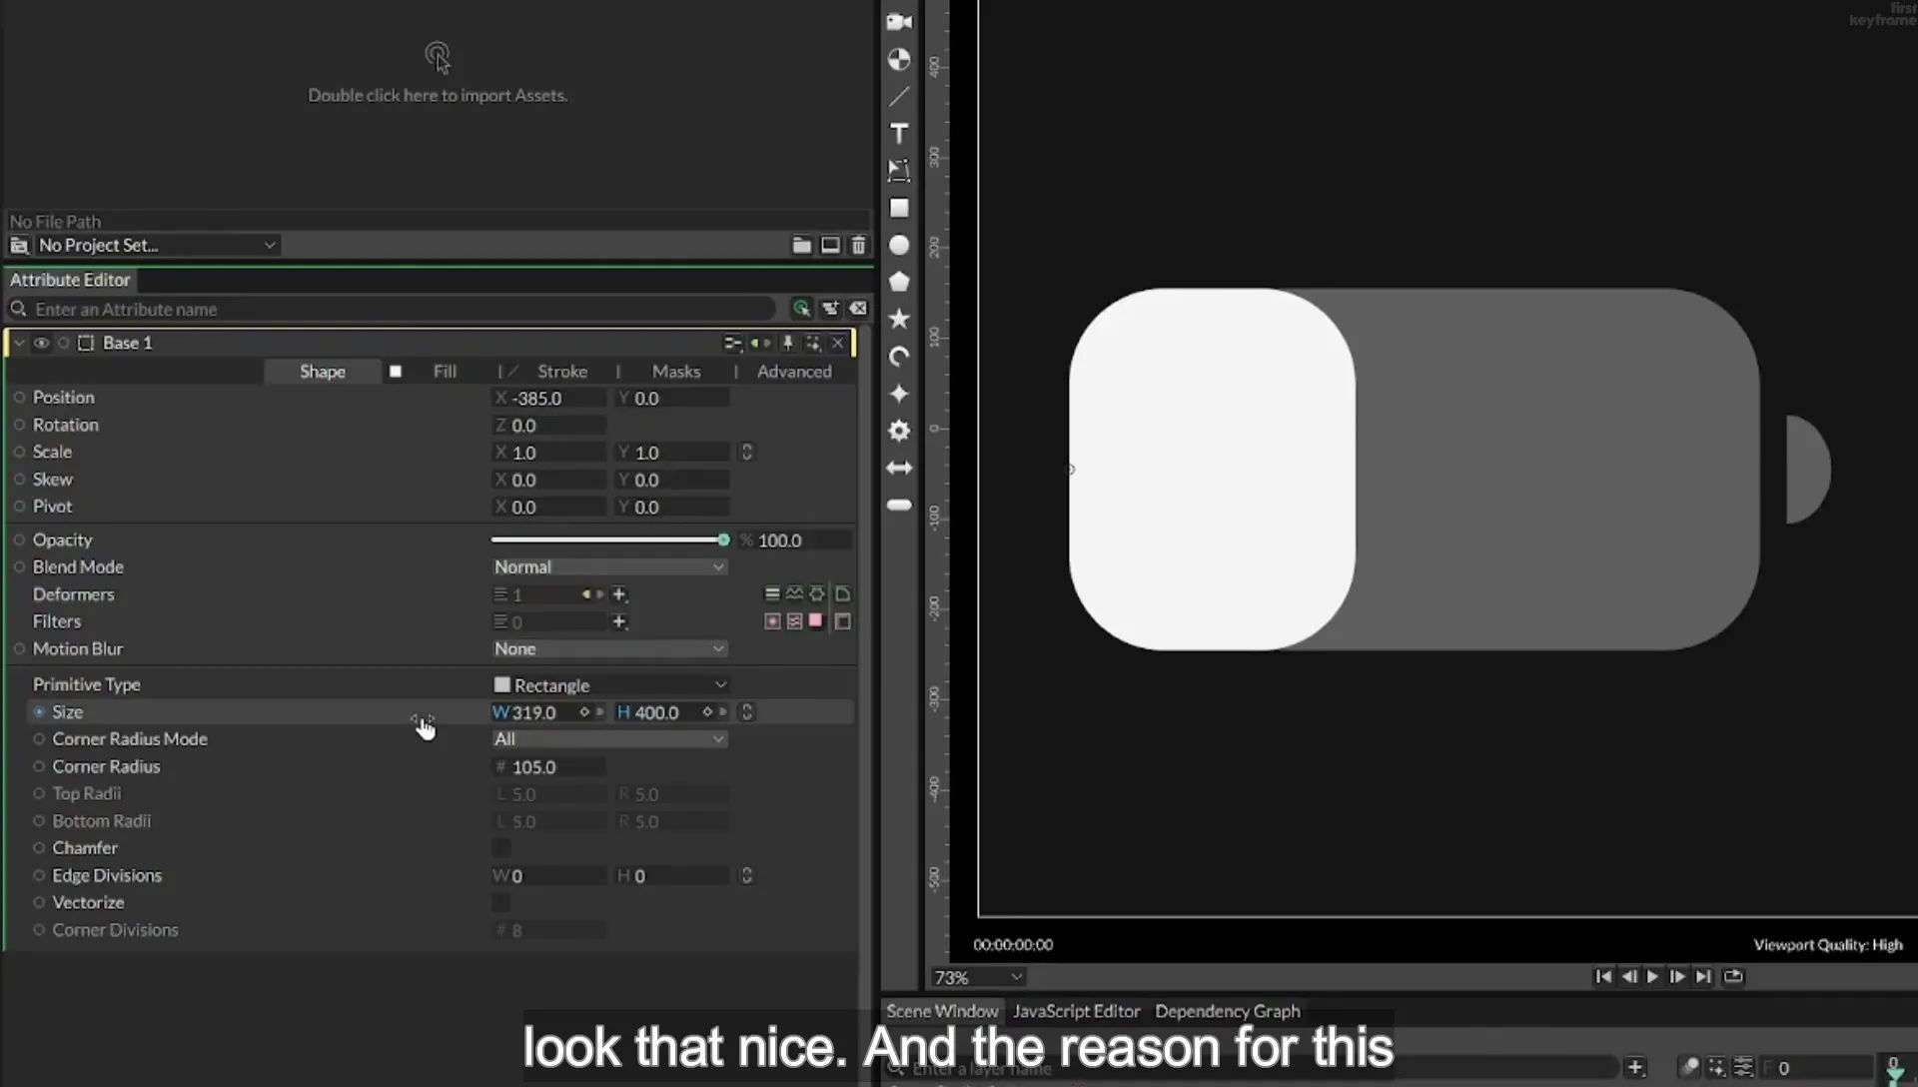The height and width of the screenshot is (1087, 1918).
Task: Open the Motion Blur None dropdown
Action: click(x=609, y=648)
